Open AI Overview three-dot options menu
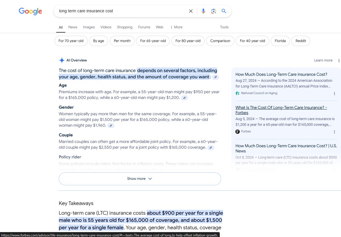 (x=339, y=60)
